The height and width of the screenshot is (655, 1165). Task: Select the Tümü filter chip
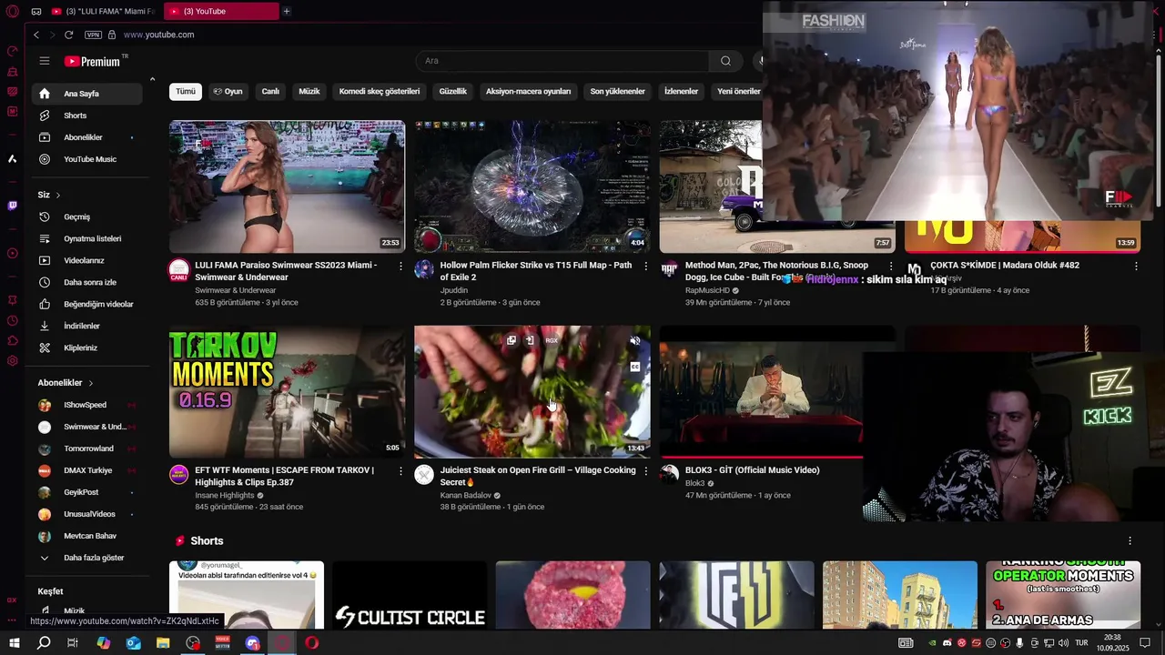(x=186, y=92)
